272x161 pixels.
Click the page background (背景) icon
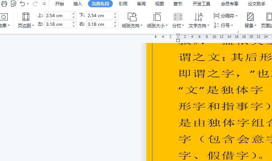[x=250, y=17]
